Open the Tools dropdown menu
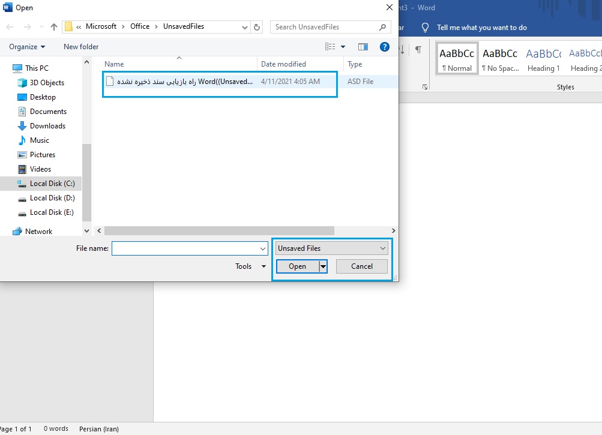 pyautogui.click(x=250, y=266)
